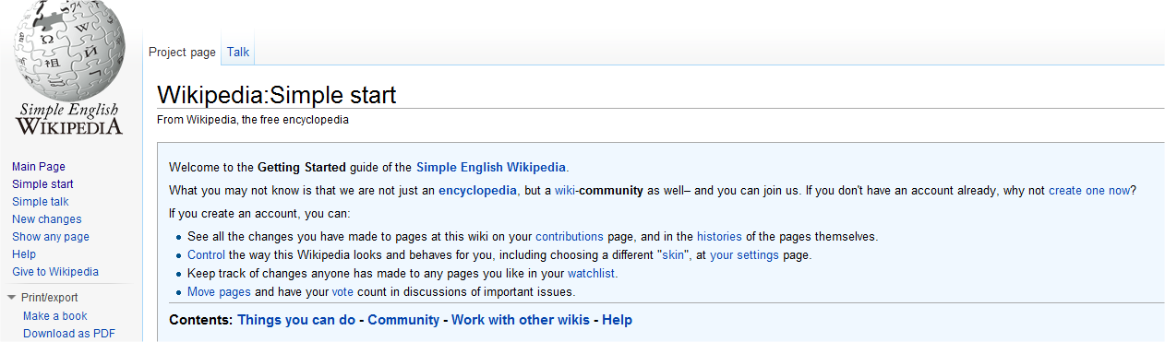Click the histories link

coord(719,237)
